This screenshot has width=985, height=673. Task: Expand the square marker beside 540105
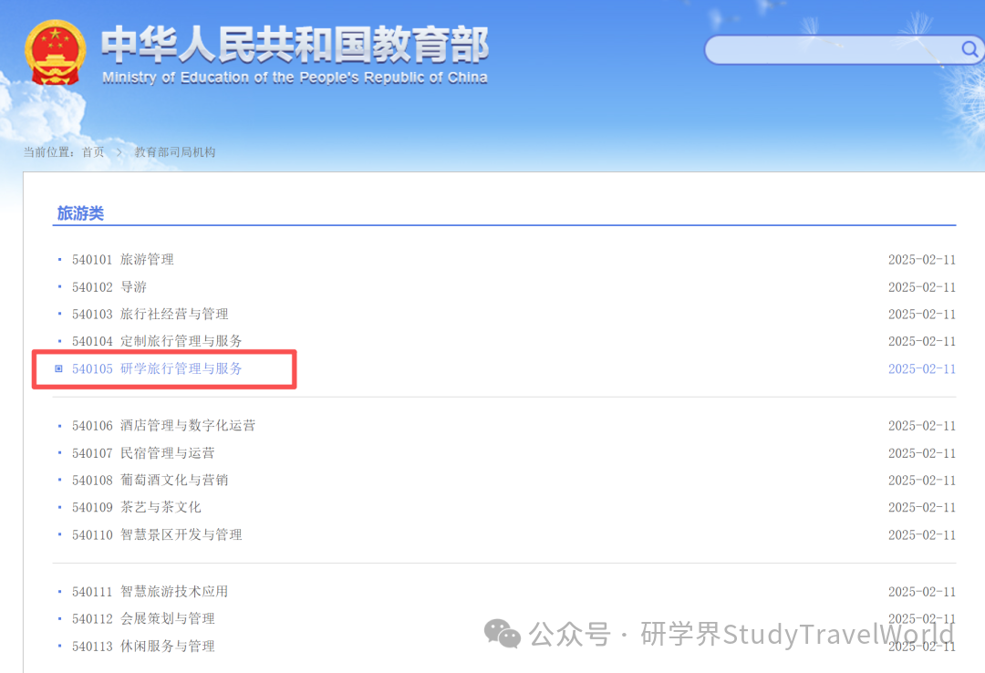coord(58,368)
